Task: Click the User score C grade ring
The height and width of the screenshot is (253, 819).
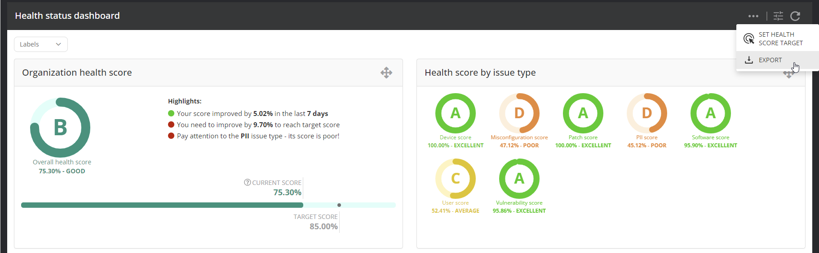Action: pos(456,178)
